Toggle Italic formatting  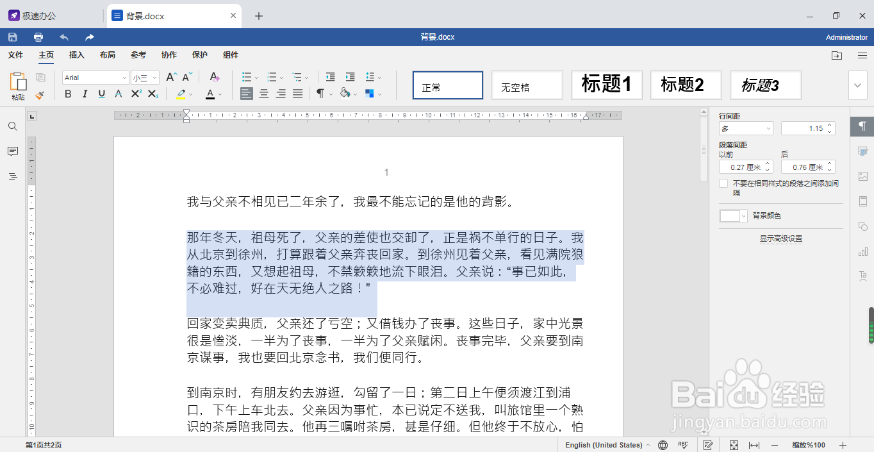85,94
